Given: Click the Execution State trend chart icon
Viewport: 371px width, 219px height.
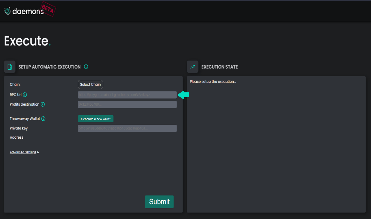Looking at the screenshot, I should tap(193, 67).
